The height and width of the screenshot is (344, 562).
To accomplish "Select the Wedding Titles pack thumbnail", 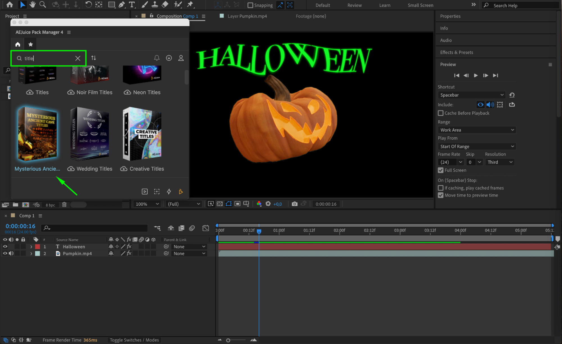I will click(x=90, y=134).
